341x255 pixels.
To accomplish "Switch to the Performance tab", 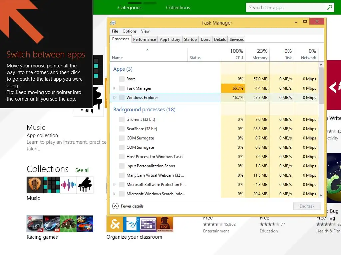I will (x=145, y=40).
